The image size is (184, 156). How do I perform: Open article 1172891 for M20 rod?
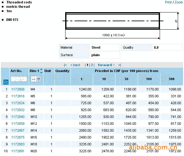click(x=17, y=151)
